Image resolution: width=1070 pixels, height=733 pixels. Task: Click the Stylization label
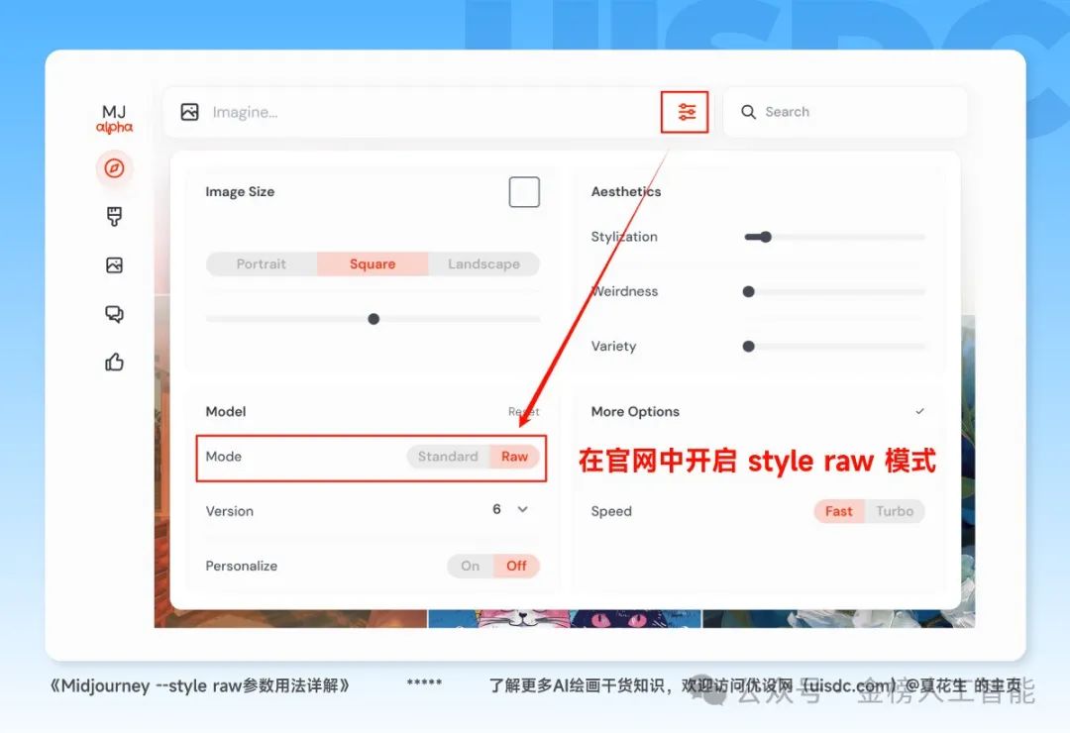[x=624, y=237]
